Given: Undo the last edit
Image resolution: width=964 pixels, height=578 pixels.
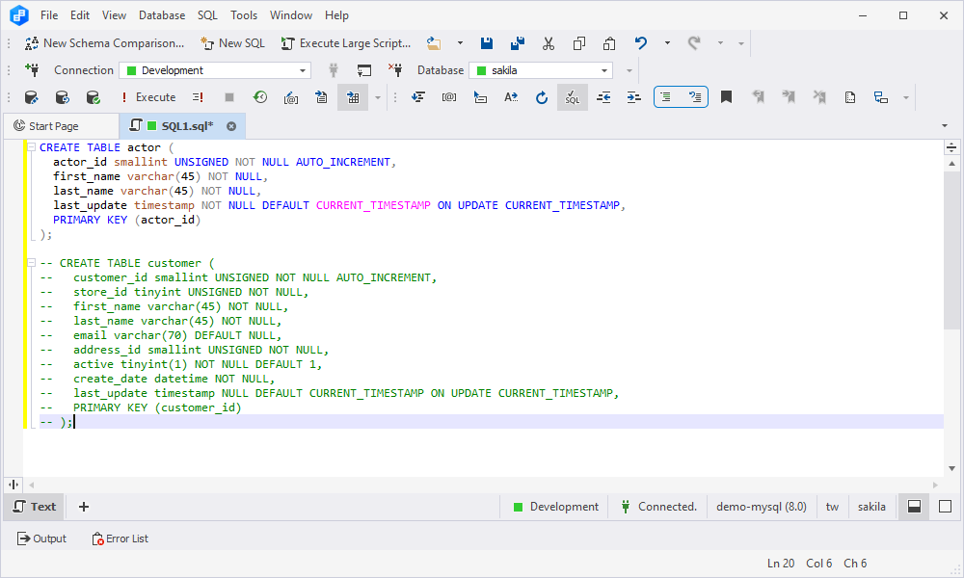Looking at the screenshot, I should point(641,43).
